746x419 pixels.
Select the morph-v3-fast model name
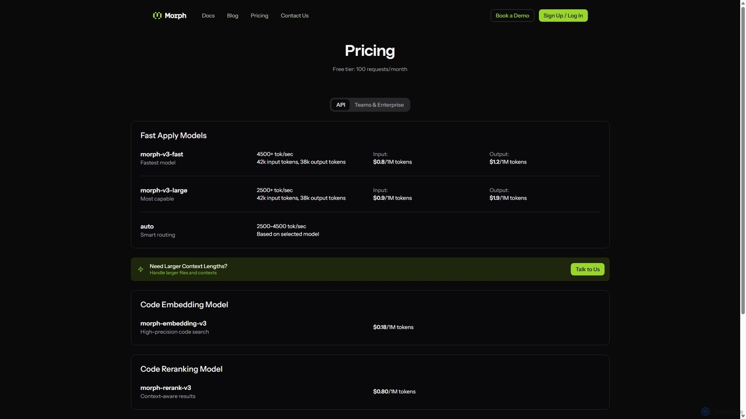pos(161,154)
